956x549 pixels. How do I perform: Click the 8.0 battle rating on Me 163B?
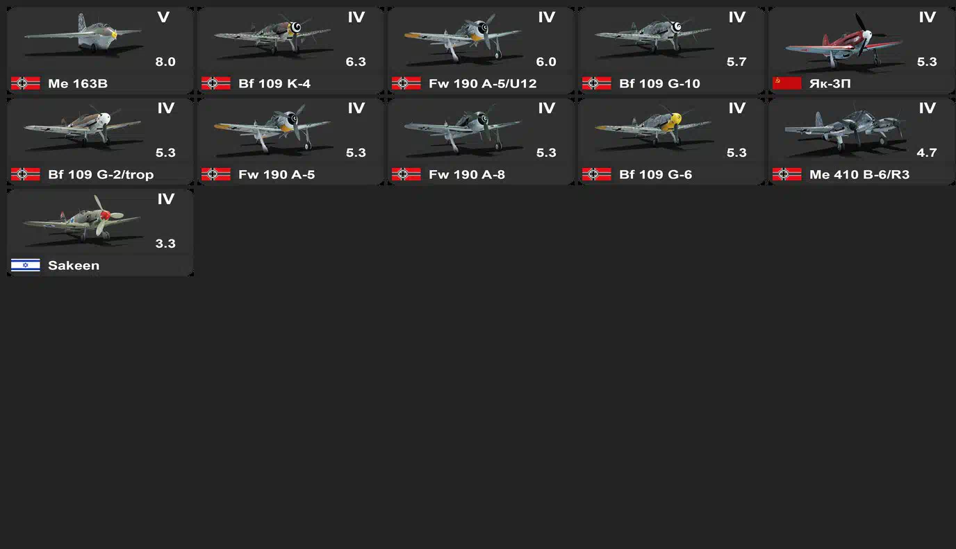coord(165,62)
